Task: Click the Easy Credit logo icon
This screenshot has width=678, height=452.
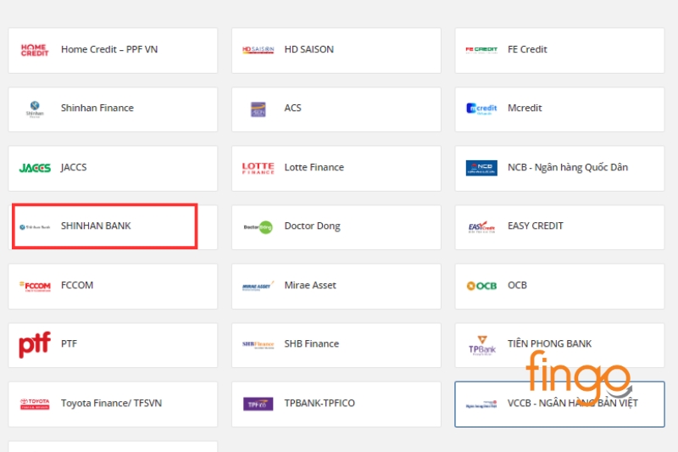Action: [481, 226]
